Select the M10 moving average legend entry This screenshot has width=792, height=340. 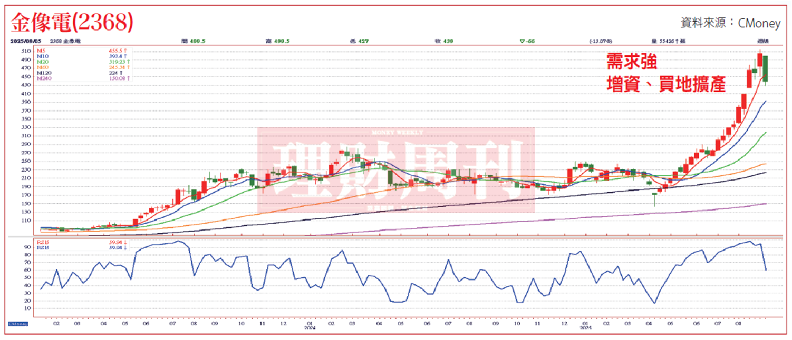(42, 56)
